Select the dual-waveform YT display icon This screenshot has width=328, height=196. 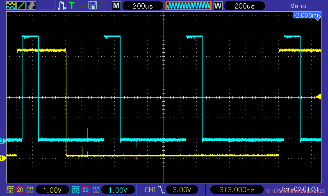tap(11, 5)
